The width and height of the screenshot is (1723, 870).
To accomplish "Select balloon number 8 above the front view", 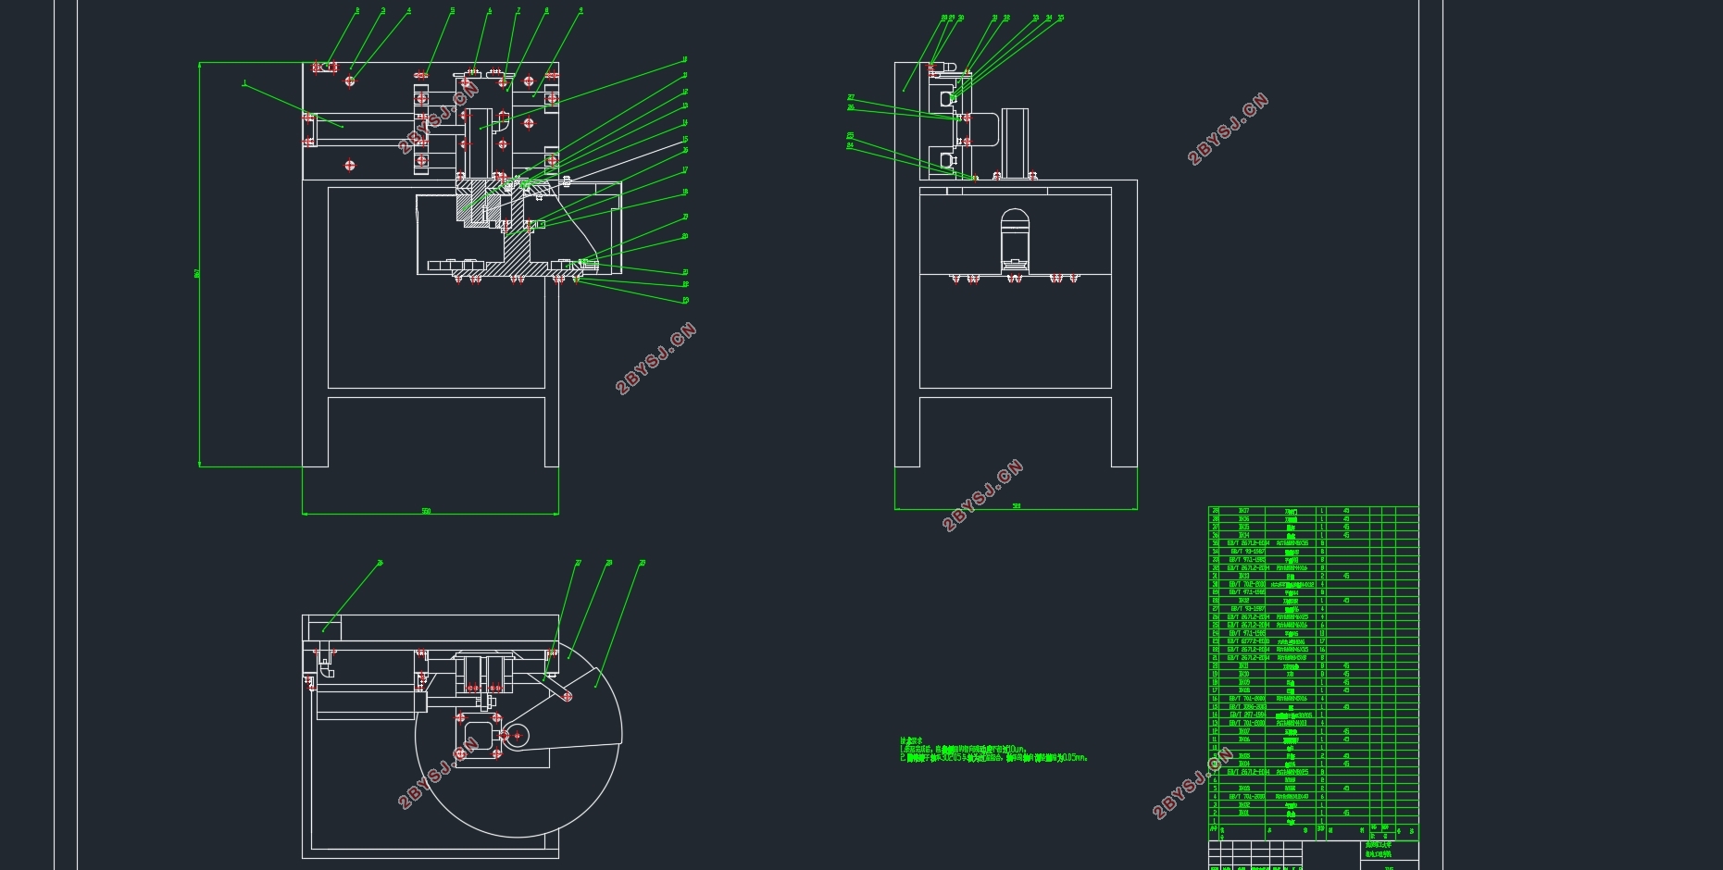I will pyautogui.click(x=546, y=11).
